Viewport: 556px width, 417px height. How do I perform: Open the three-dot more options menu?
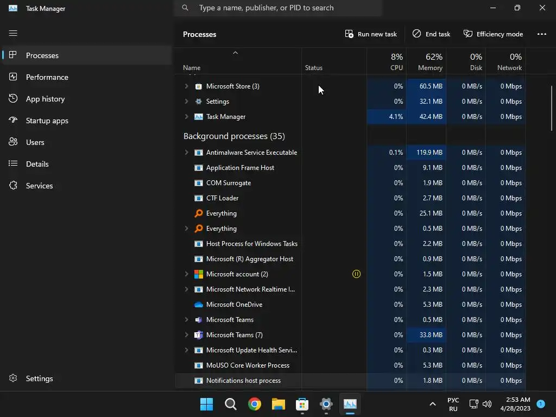(542, 34)
